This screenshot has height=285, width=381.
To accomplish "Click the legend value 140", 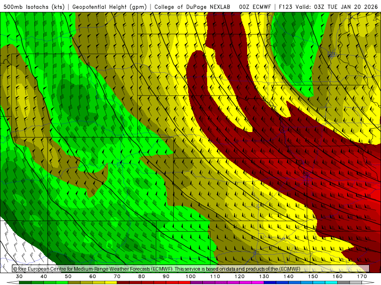I will click(289, 276).
